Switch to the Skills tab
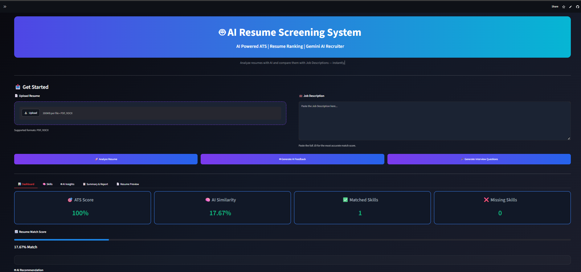The height and width of the screenshot is (272, 581). tap(48, 184)
